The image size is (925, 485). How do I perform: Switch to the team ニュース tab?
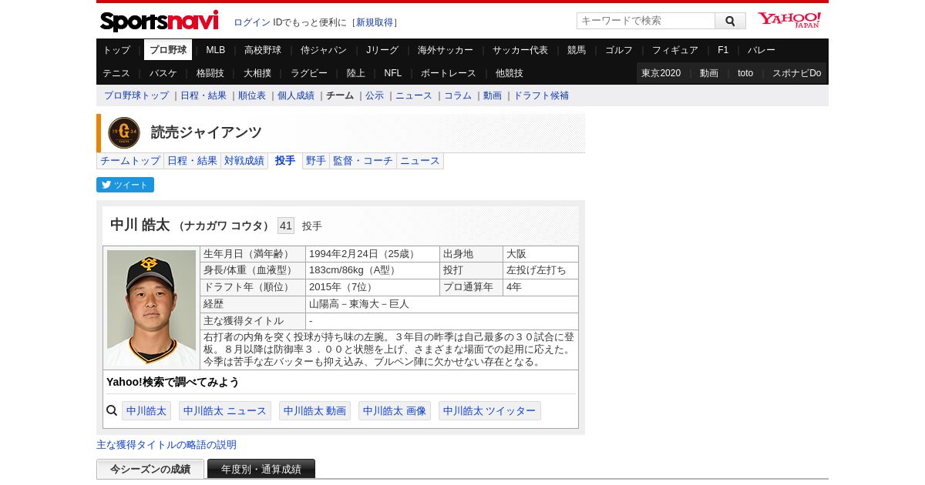(x=420, y=161)
